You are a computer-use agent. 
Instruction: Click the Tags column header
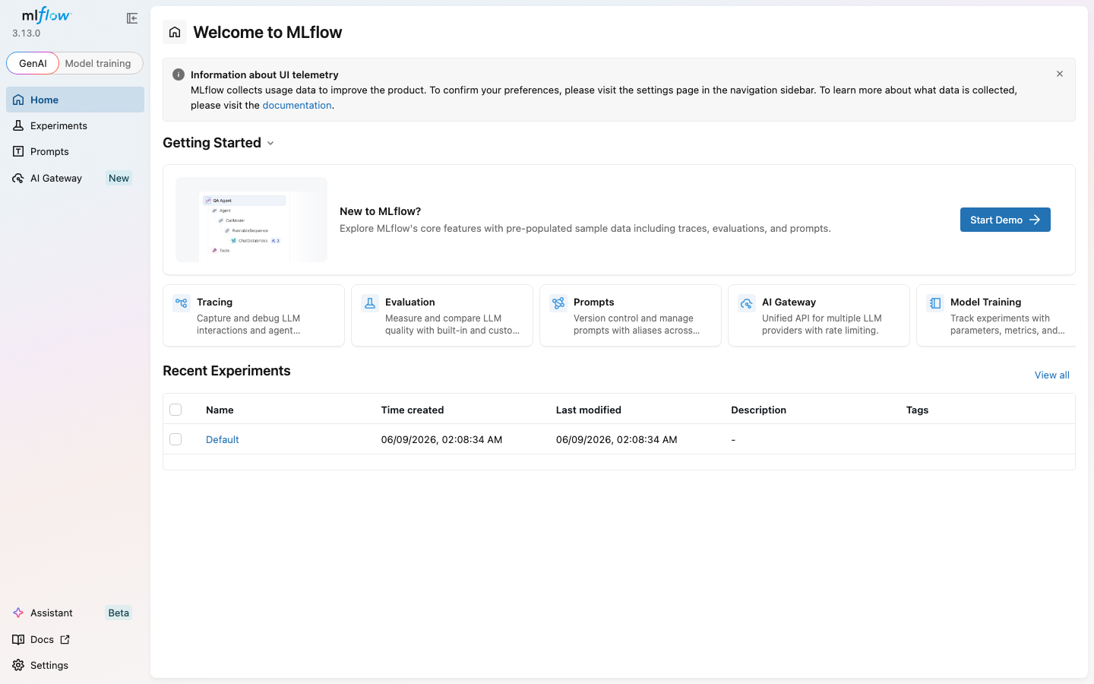(x=917, y=410)
